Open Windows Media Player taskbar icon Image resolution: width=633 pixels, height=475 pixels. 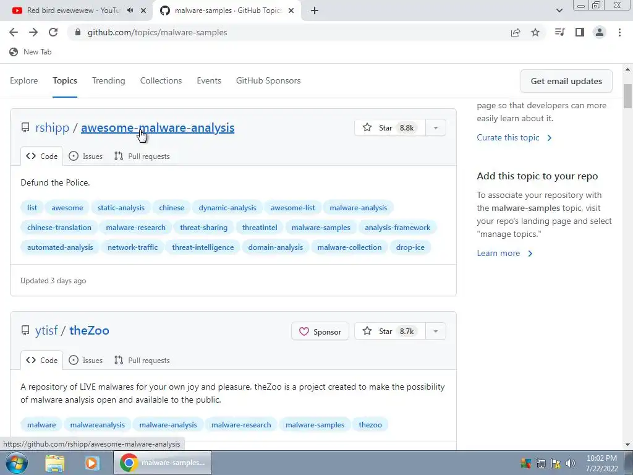click(x=91, y=463)
